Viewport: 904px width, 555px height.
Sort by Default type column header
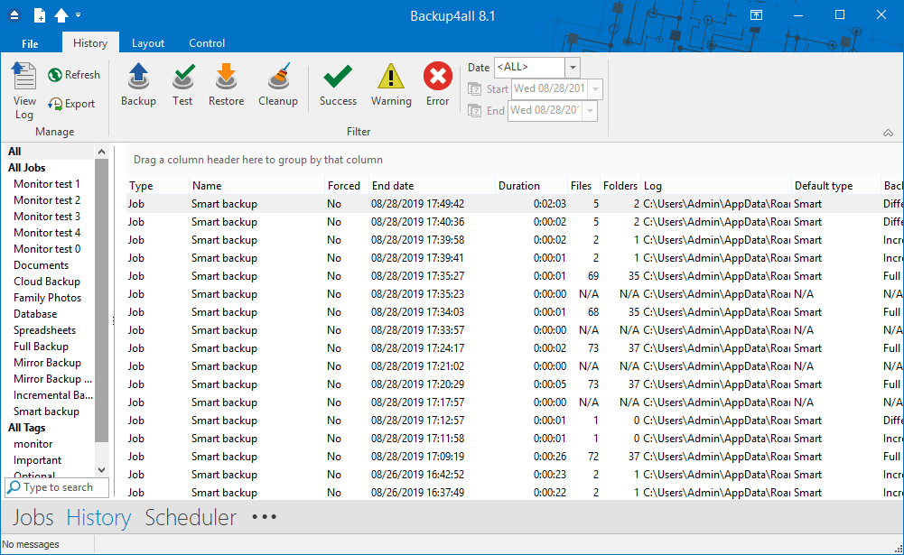click(x=836, y=186)
